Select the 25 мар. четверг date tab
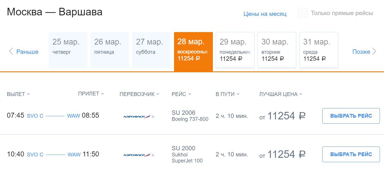The width and height of the screenshot is (384, 172). point(68,50)
